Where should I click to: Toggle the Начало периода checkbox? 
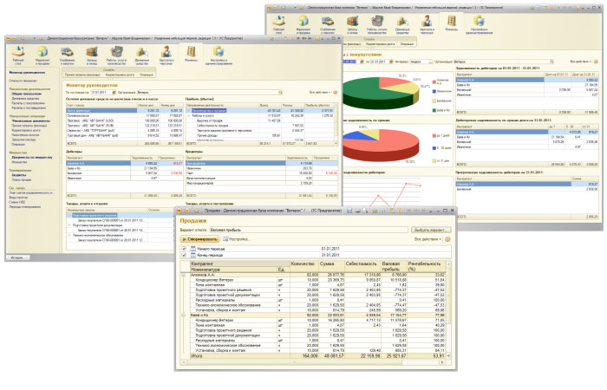pyautogui.click(x=183, y=250)
